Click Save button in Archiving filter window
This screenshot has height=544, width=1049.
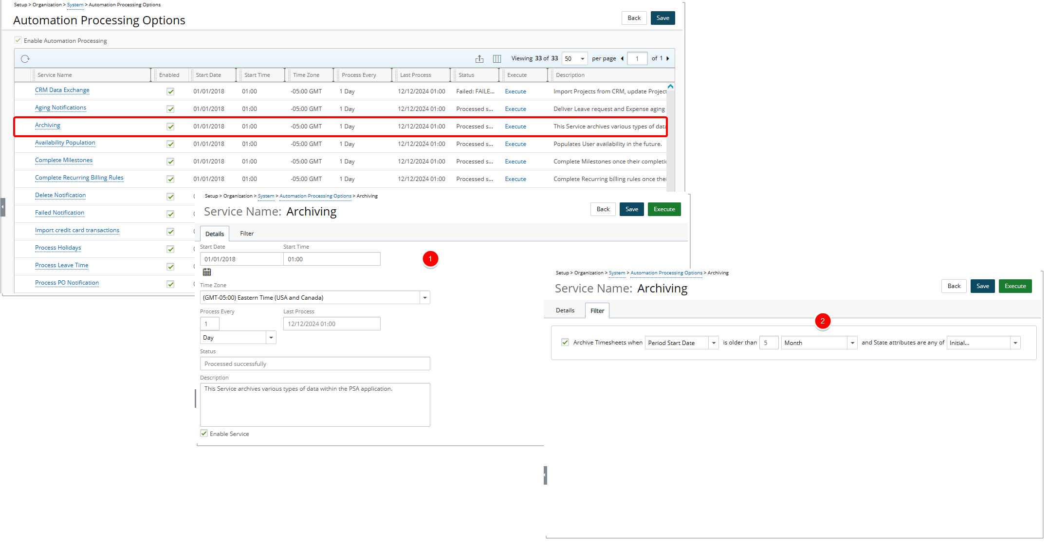[983, 286]
